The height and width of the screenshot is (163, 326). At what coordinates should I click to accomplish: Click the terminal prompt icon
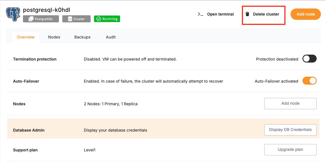(201, 14)
